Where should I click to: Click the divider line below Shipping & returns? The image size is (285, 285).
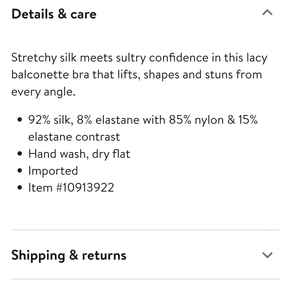(145, 279)
